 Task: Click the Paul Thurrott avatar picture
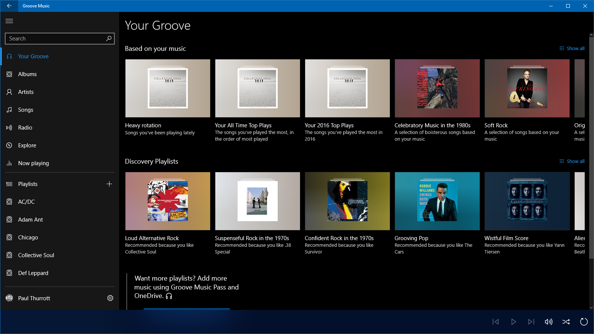(x=9, y=298)
